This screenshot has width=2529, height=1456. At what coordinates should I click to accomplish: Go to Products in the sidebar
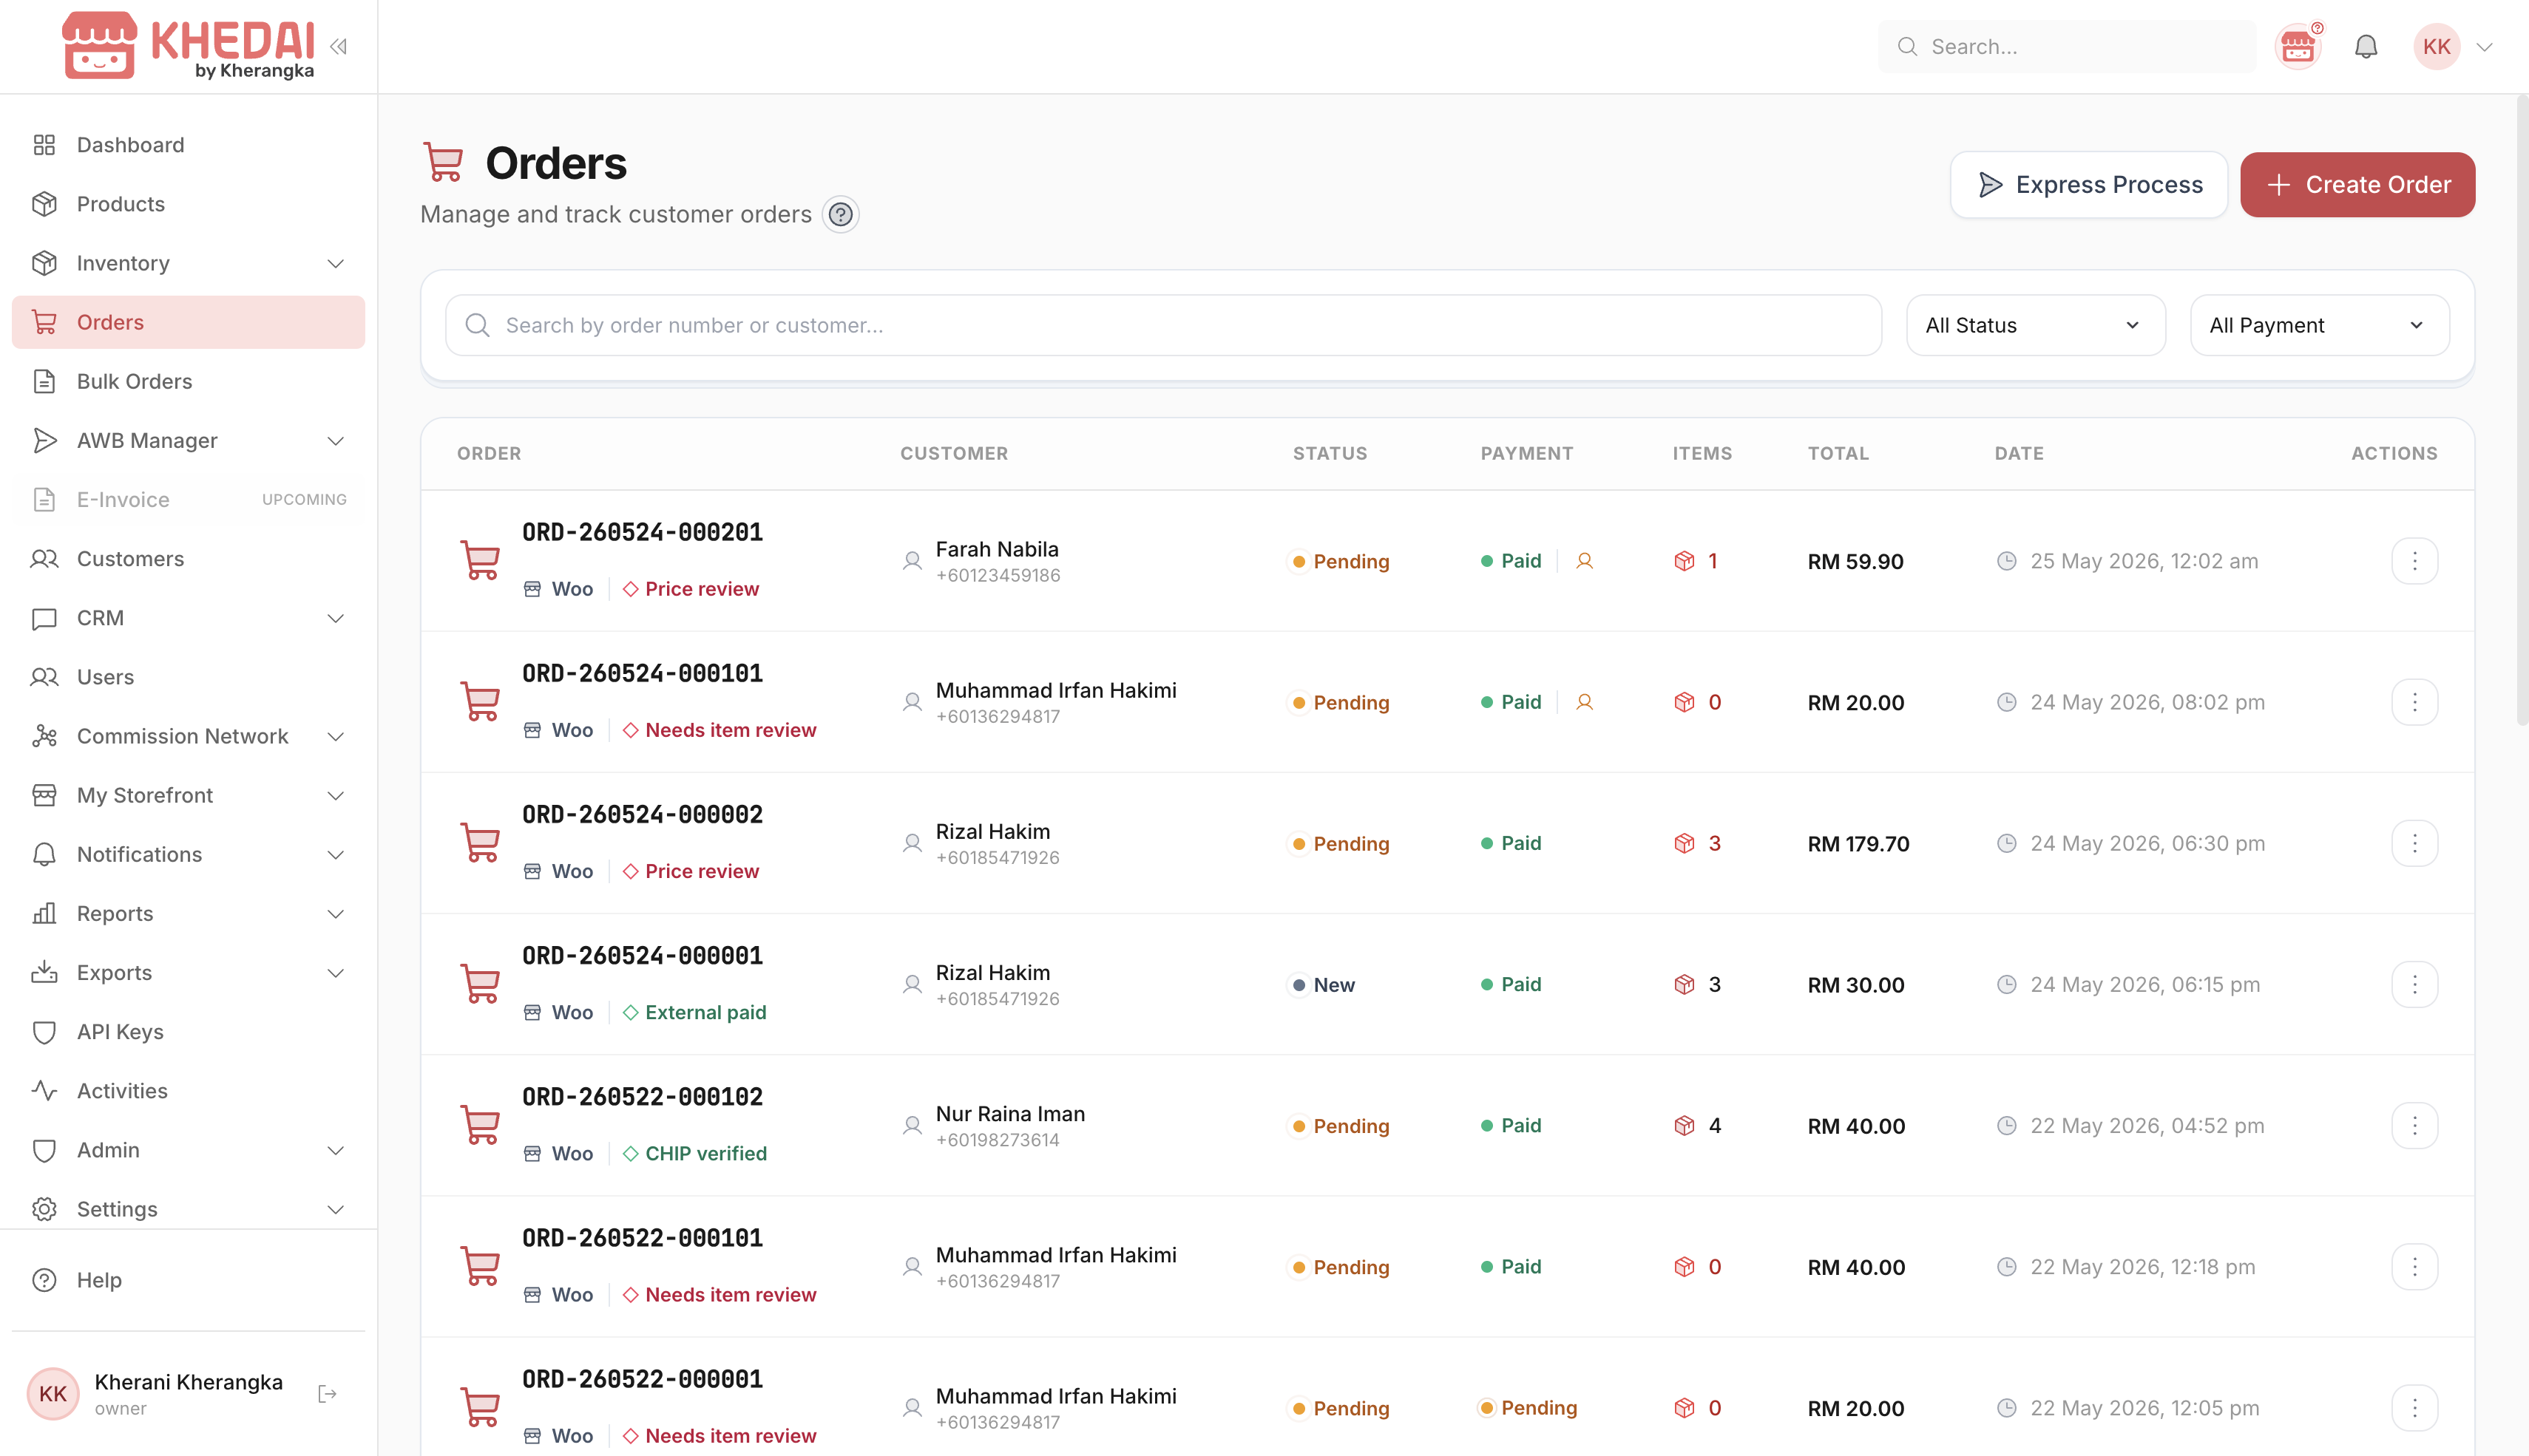pyautogui.click(x=188, y=204)
